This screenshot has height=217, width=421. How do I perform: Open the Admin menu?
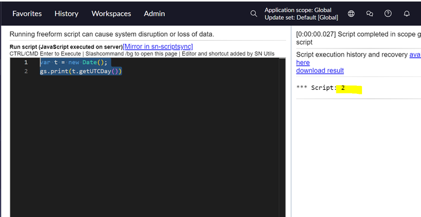pos(154,13)
